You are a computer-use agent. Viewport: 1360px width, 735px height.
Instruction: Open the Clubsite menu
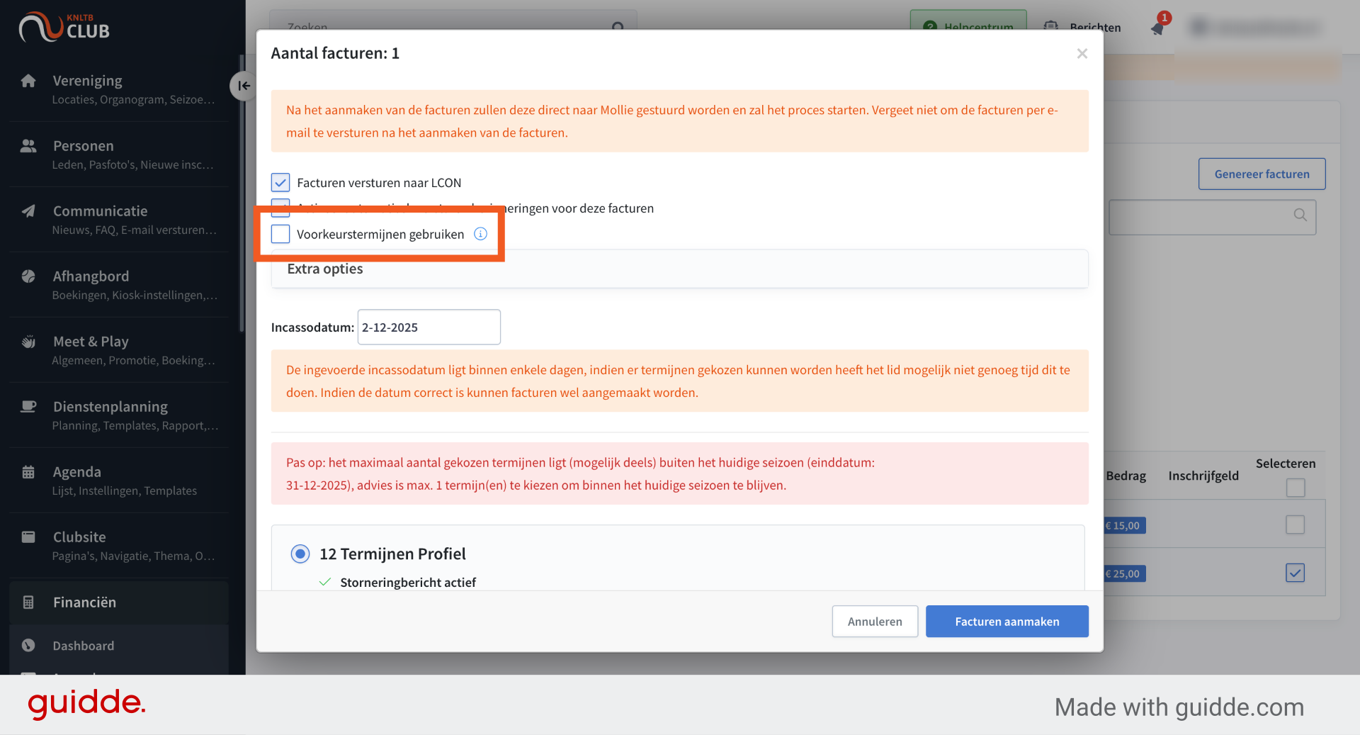tap(119, 545)
